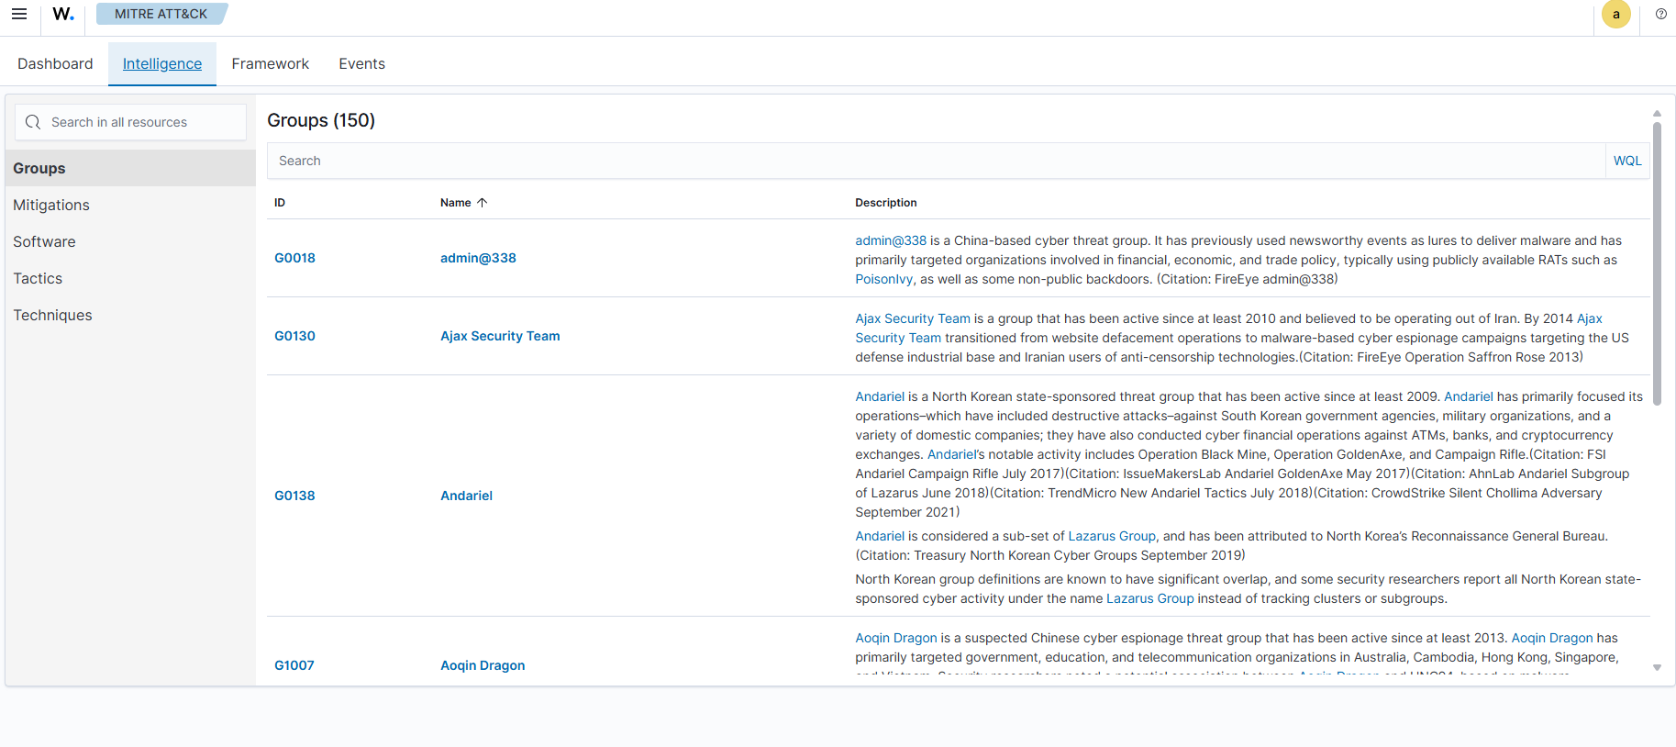Click the MITRE ATT&CK breadcrumb

point(161,14)
